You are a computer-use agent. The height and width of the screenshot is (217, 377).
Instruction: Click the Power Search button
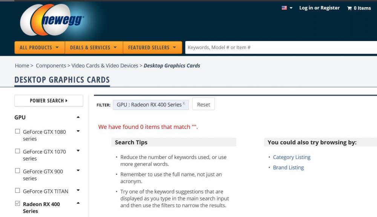pyautogui.click(x=49, y=101)
